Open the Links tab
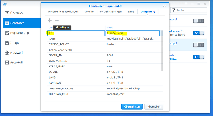This screenshot has height=116, width=213. click(131, 11)
